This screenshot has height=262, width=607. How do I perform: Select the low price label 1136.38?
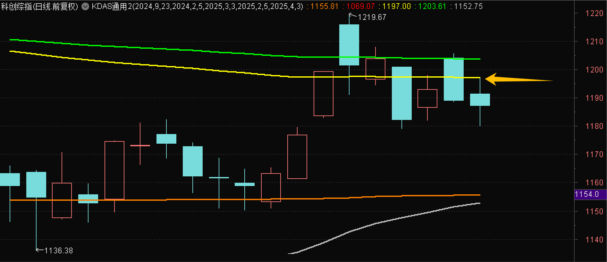point(59,251)
